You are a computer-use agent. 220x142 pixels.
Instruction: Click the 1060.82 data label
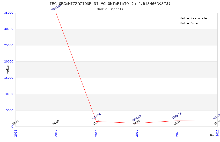click(136, 118)
